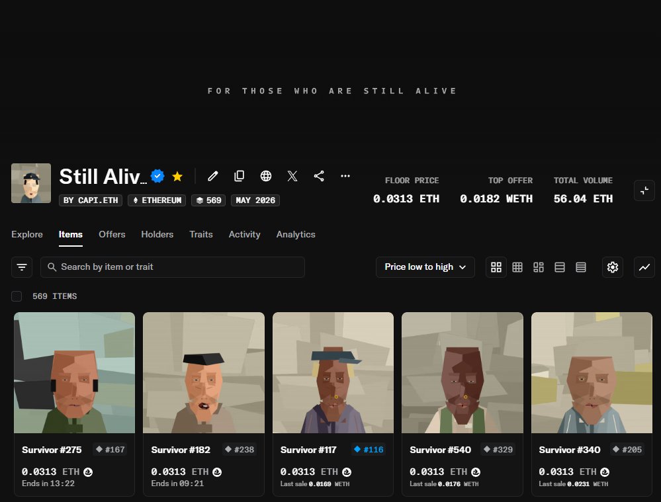Click Survivor #117 marketplace icon next to price

coord(347,472)
